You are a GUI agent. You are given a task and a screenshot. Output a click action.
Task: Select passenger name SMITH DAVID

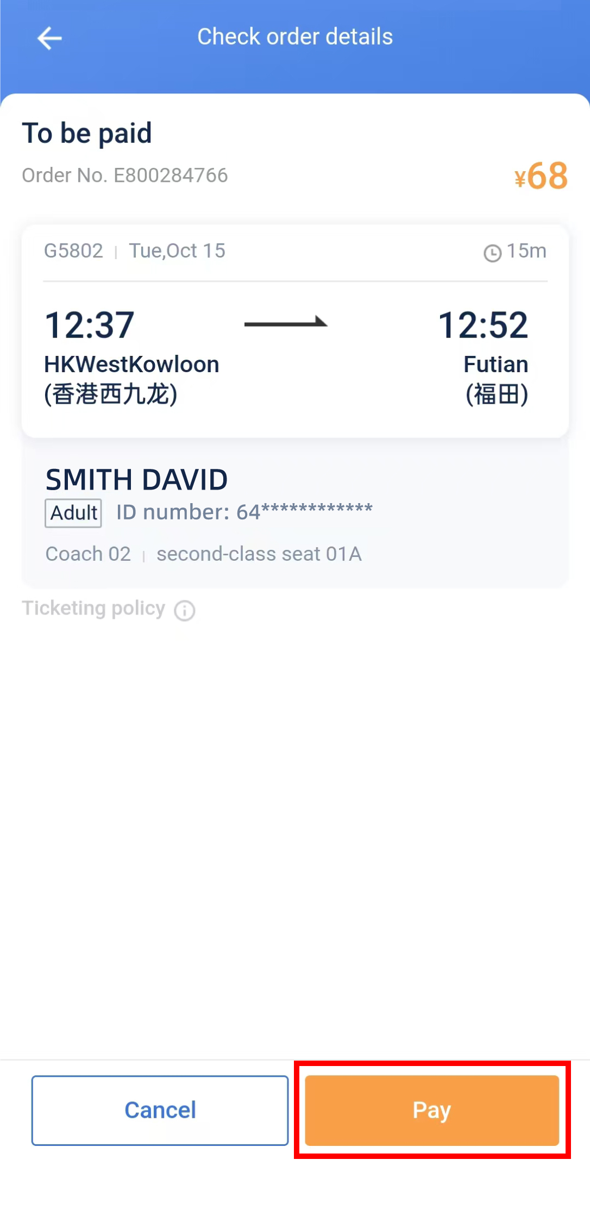point(136,480)
